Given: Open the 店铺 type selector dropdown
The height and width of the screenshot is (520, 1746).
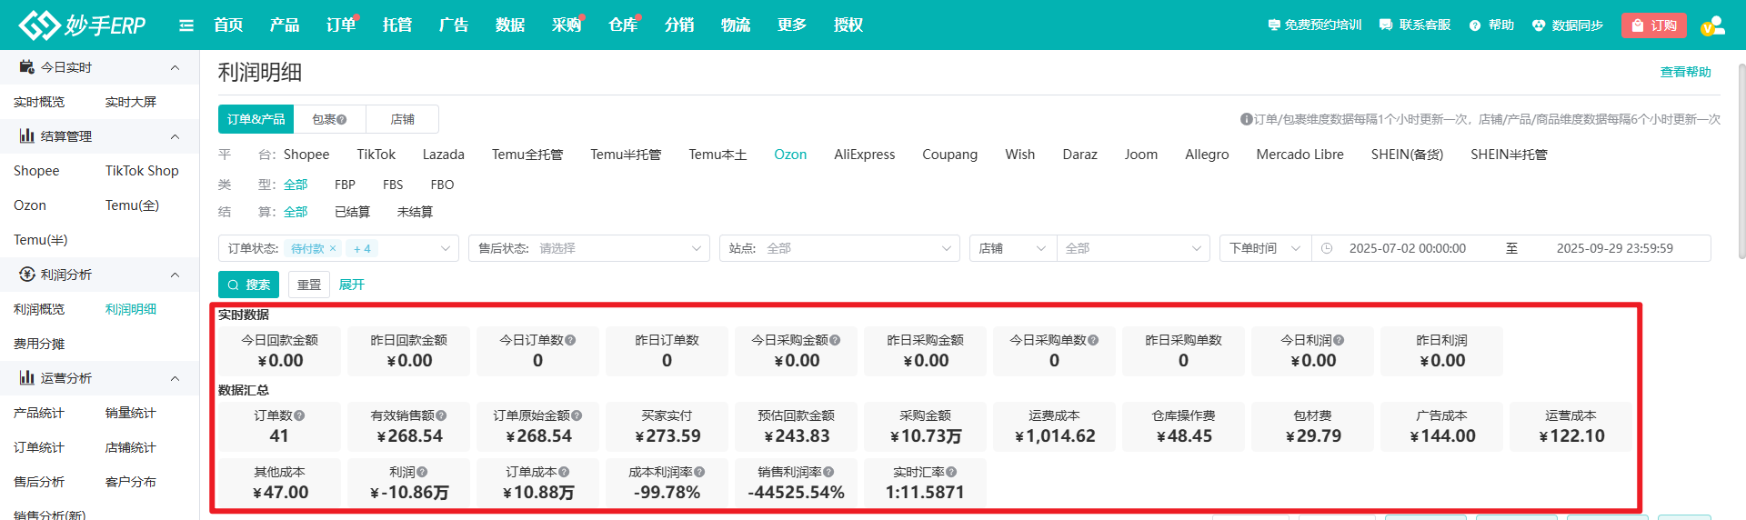Looking at the screenshot, I should click(1013, 248).
